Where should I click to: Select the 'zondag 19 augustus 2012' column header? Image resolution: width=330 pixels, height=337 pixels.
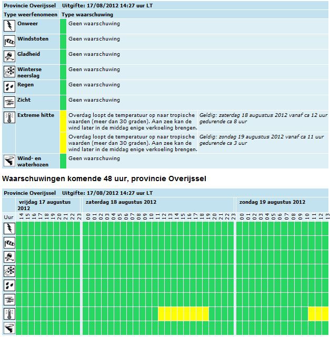coord(272,202)
